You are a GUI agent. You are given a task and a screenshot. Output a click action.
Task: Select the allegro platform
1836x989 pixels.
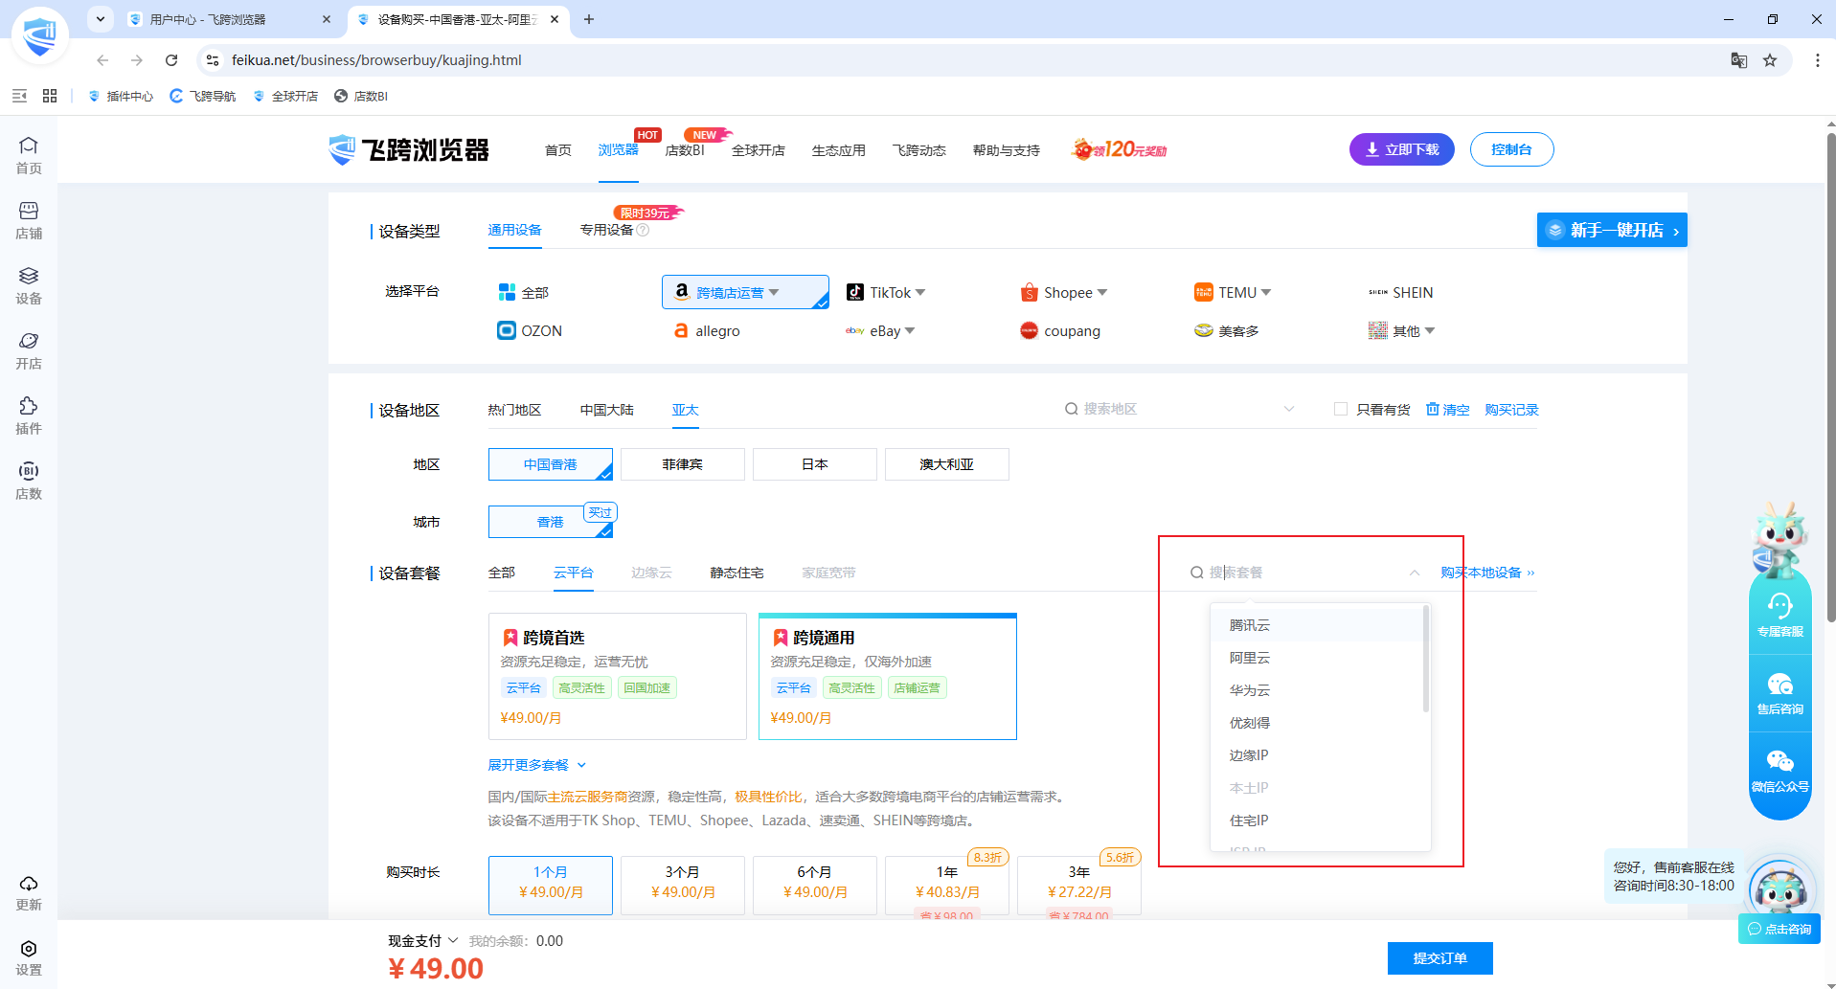707,330
